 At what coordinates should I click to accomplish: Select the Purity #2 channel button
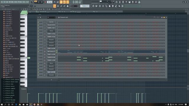point(51,40)
